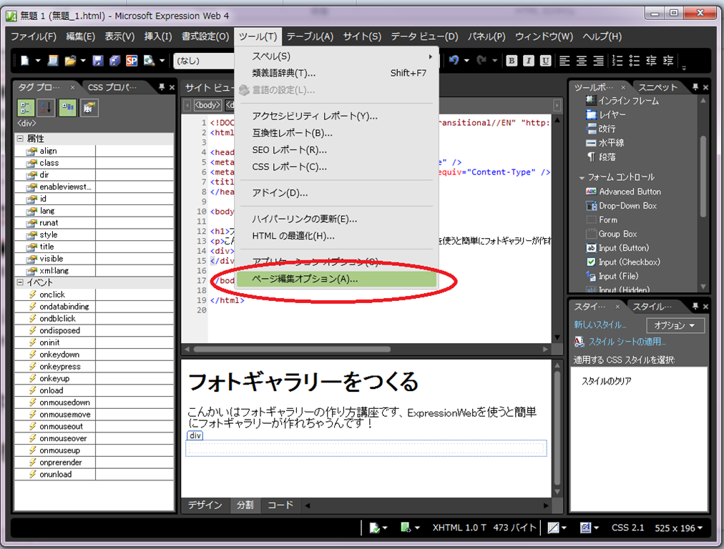This screenshot has height=549, width=724.
Task: Click the tag properties dialog icon
Action: coord(89,108)
